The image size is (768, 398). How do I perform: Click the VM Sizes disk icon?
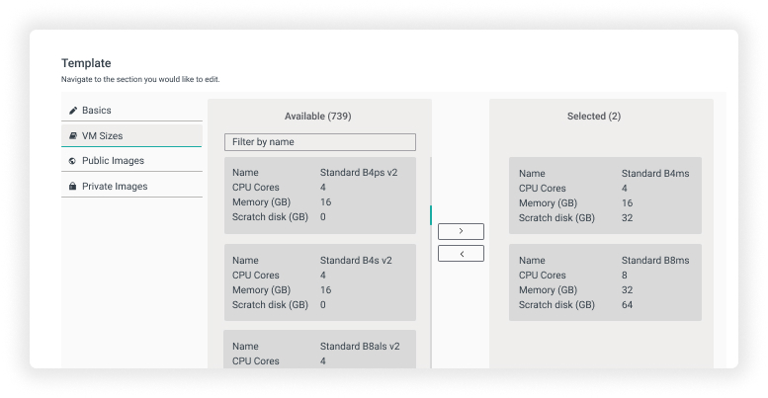(73, 136)
